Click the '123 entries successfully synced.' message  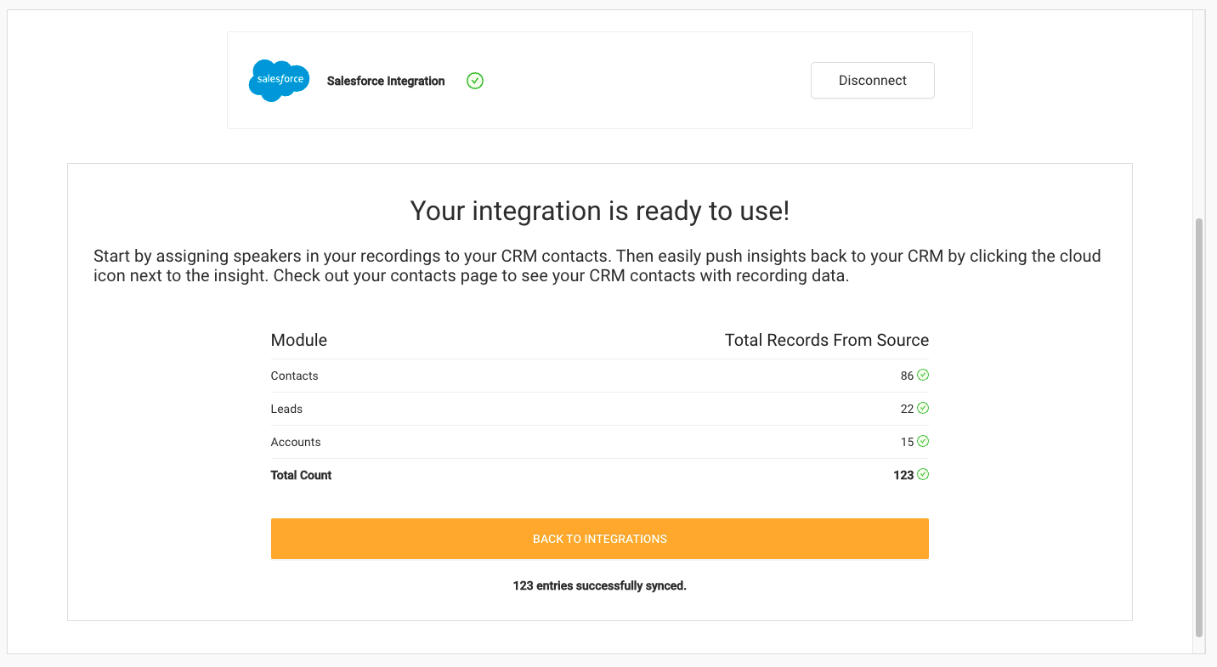pos(600,585)
